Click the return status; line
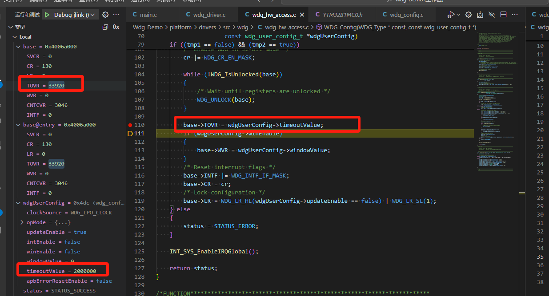The height and width of the screenshot is (296, 549). pos(194,268)
